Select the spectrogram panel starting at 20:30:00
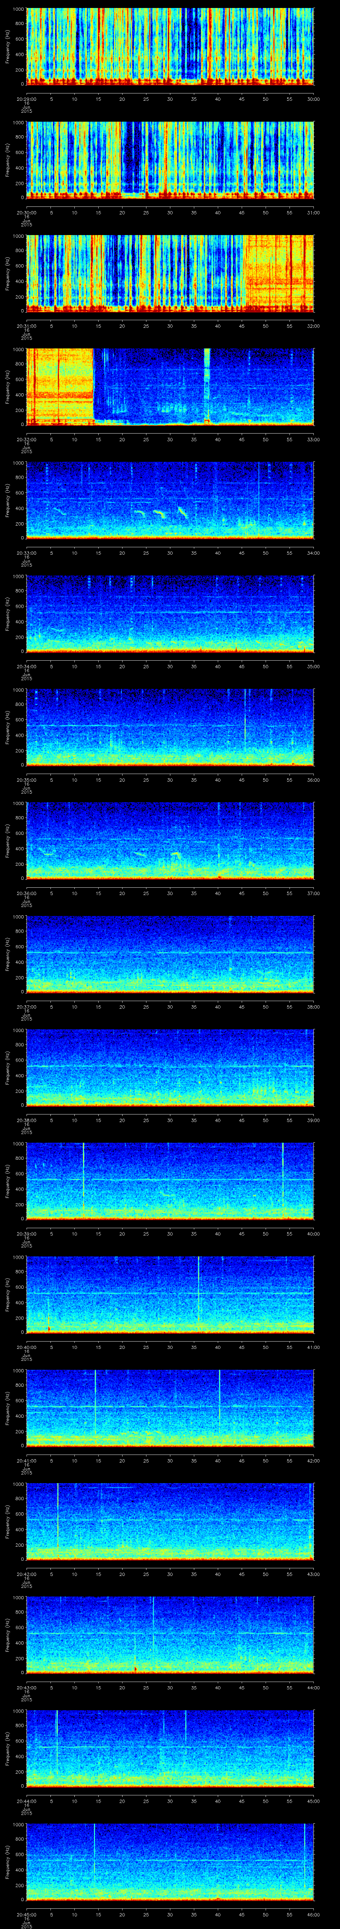This screenshot has height=1929, width=340. 170,160
